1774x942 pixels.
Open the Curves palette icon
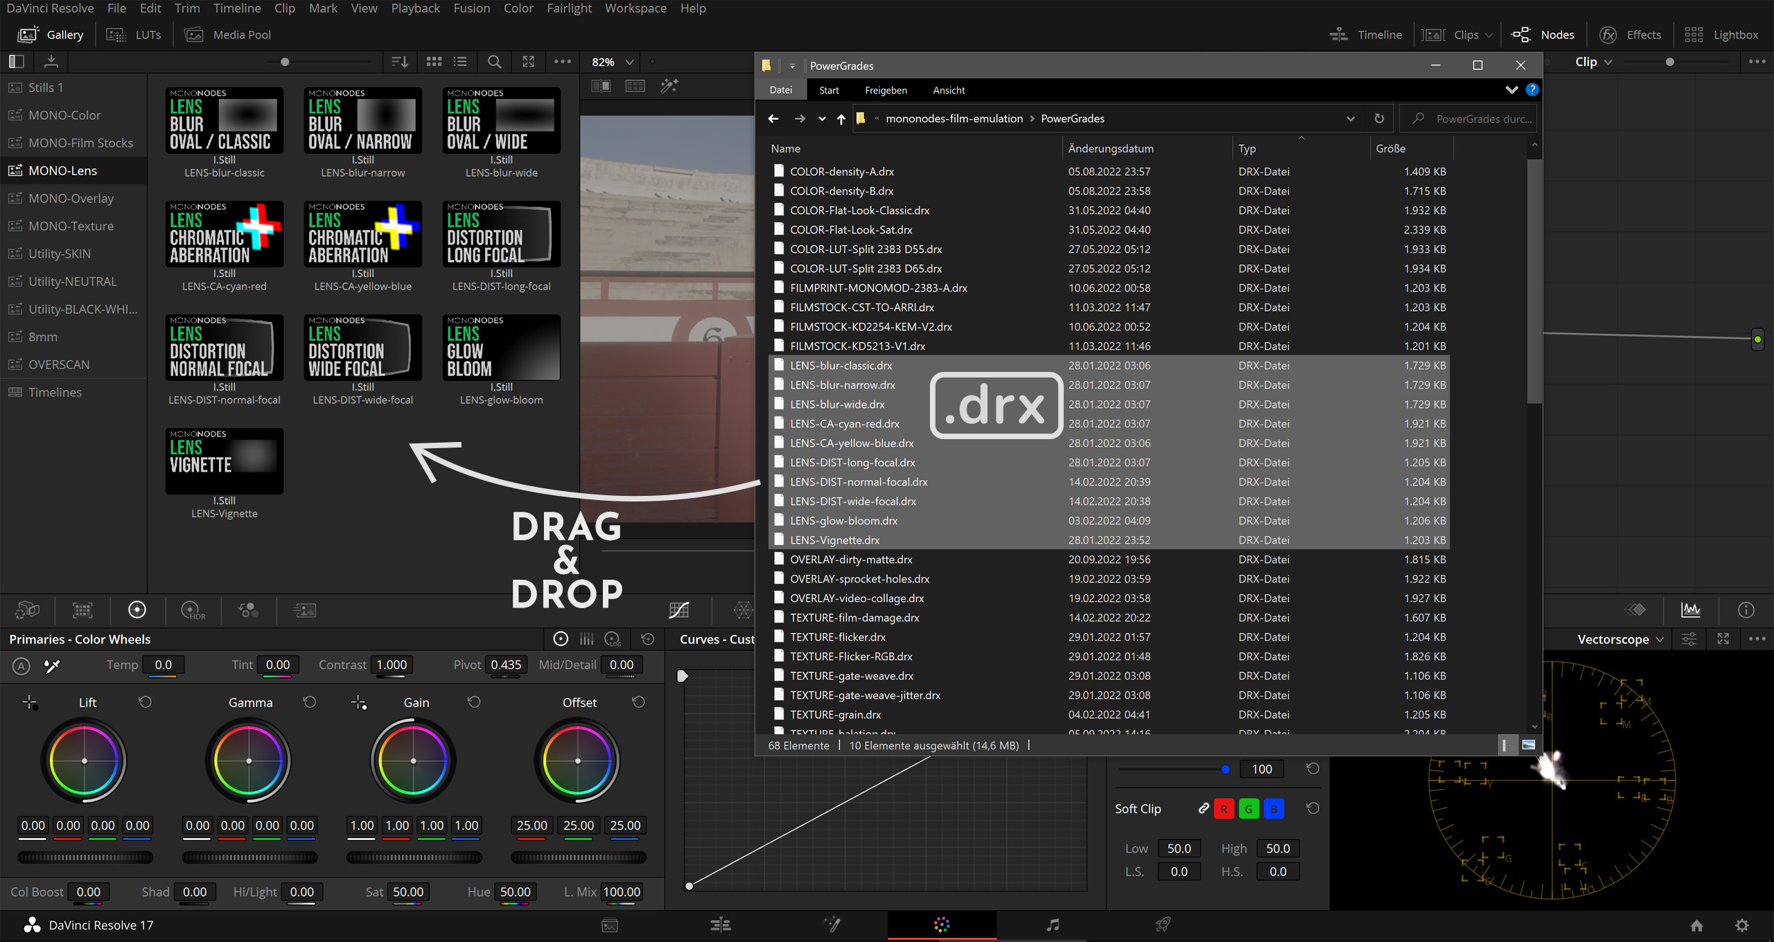pos(679,610)
